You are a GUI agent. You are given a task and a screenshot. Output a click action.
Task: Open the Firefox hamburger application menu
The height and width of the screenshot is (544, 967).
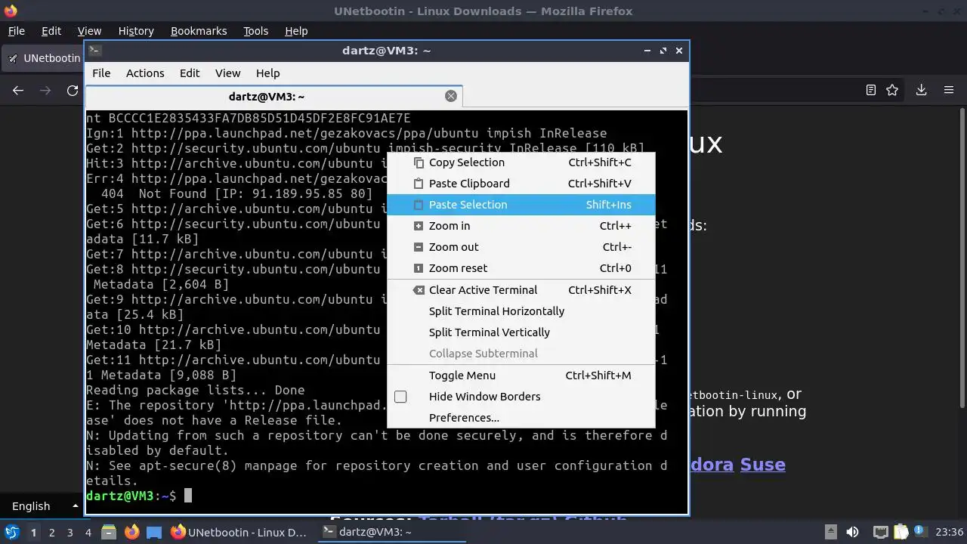coord(949,91)
